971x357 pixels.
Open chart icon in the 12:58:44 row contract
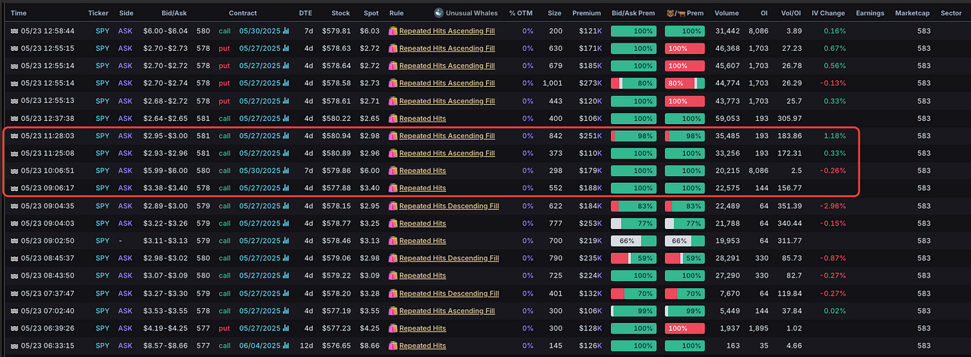pos(286,31)
